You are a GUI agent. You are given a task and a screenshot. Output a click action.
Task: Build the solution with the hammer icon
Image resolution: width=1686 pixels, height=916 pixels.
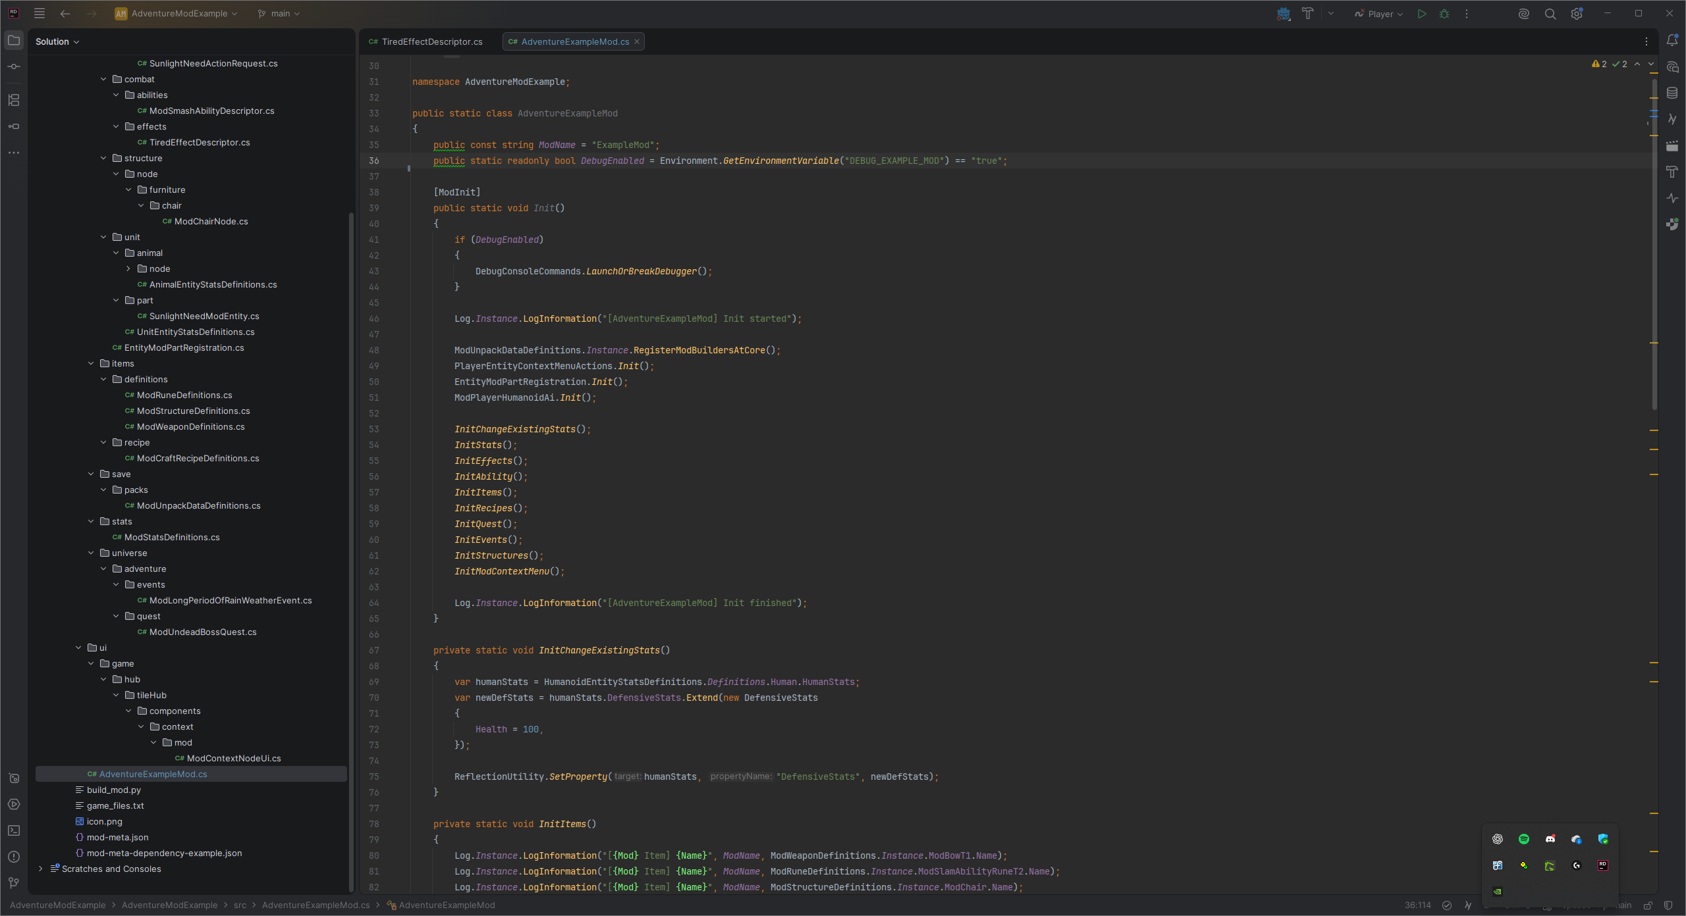(x=1308, y=13)
